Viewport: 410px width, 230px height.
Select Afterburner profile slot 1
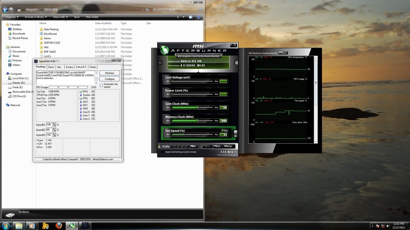tap(172, 147)
